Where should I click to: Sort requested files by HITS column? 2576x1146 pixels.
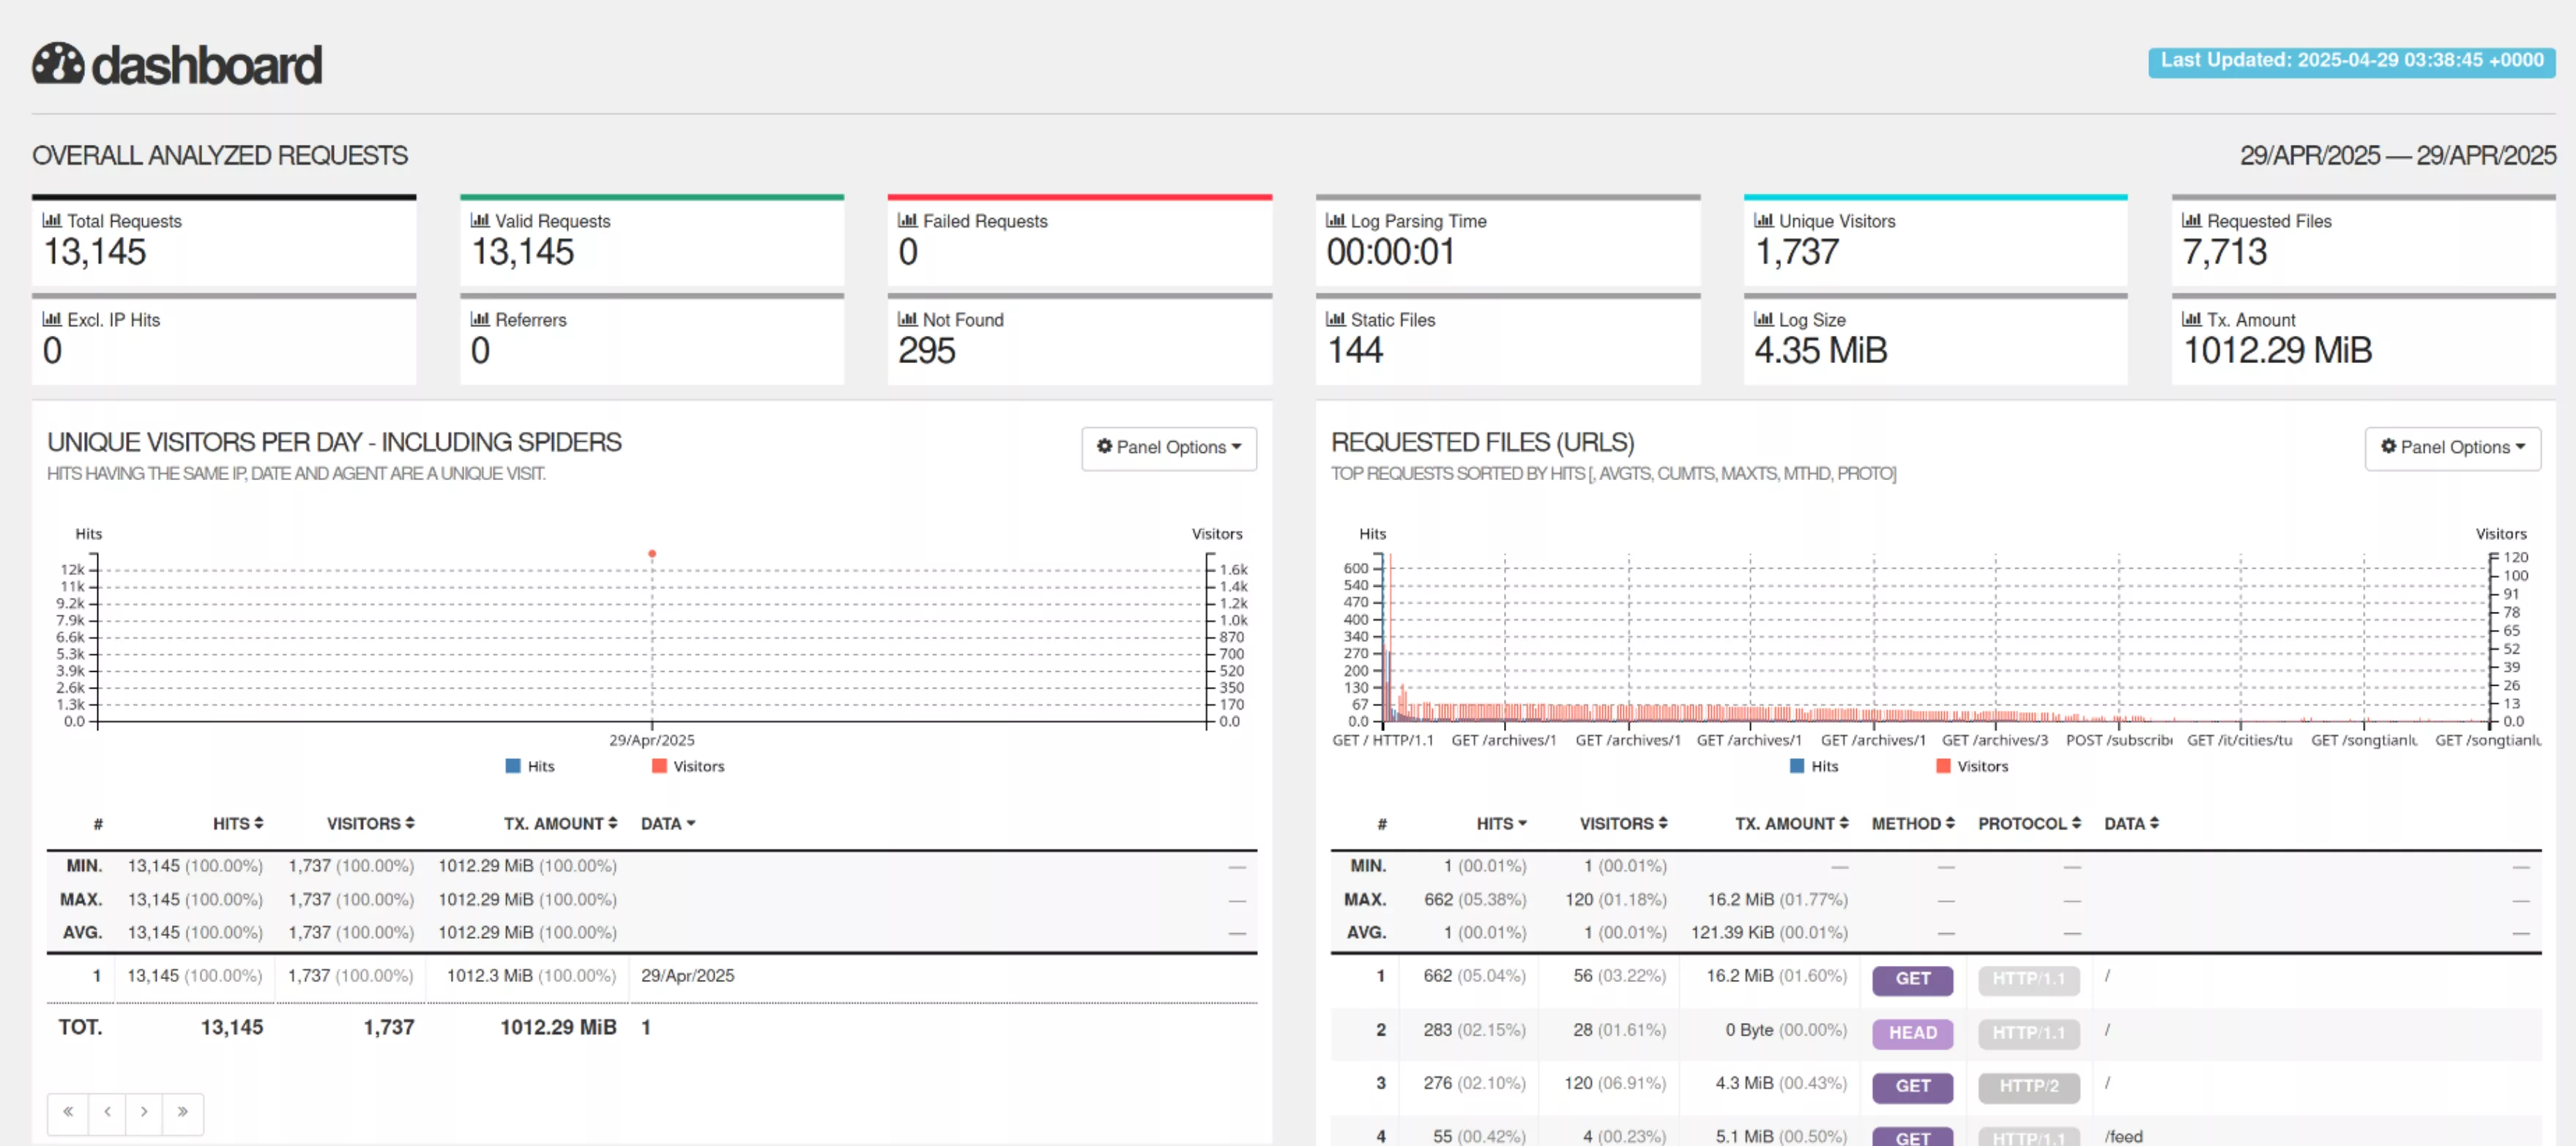pos(1500,823)
